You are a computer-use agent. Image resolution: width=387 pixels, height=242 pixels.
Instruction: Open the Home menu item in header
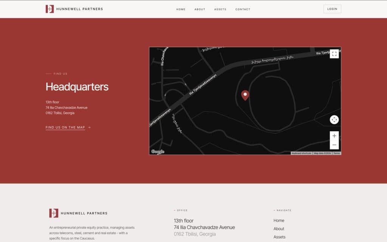[181, 9]
